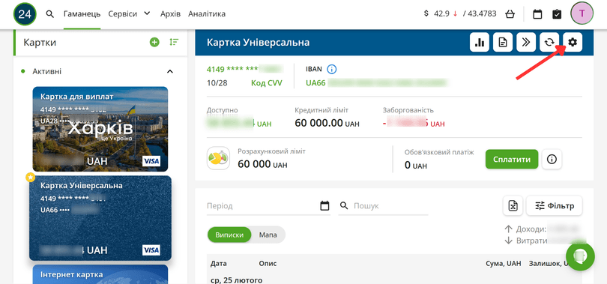Open the Фільтр button
607x284 pixels.
coord(555,205)
